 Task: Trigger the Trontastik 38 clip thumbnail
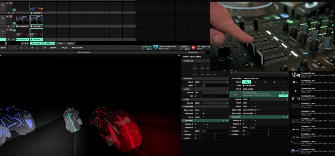(37, 7)
